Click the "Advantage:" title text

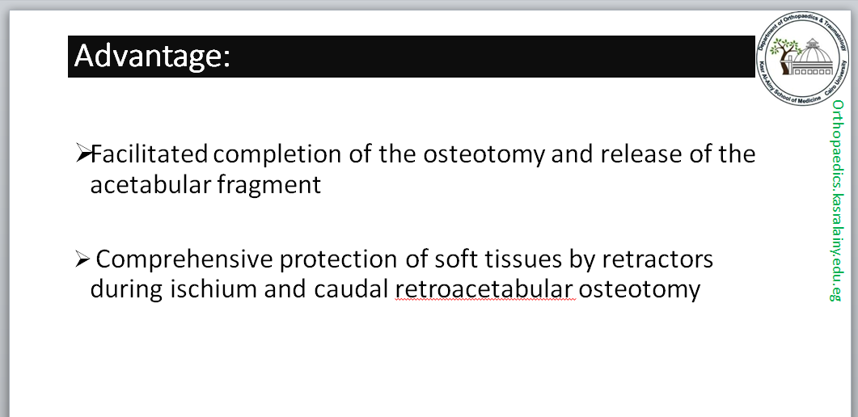pos(152,56)
